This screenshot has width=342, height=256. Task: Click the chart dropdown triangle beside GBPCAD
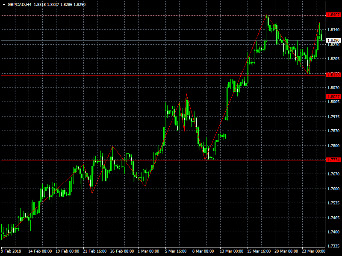click(x=4, y=5)
